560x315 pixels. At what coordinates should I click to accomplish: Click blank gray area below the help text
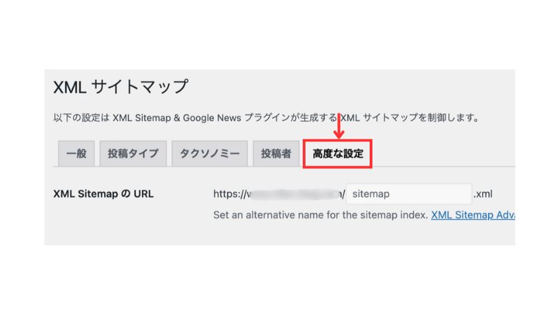point(310,234)
